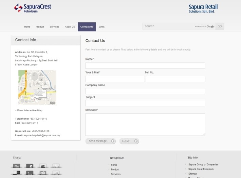Open Sapura Group of Companies footer link

click(x=203, y=164)
